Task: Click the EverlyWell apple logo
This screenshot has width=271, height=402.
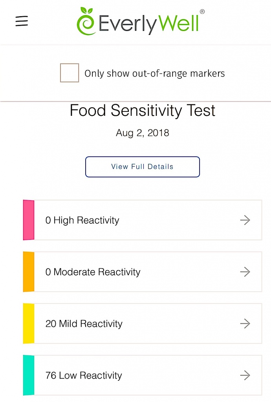Action: [86, 22]
